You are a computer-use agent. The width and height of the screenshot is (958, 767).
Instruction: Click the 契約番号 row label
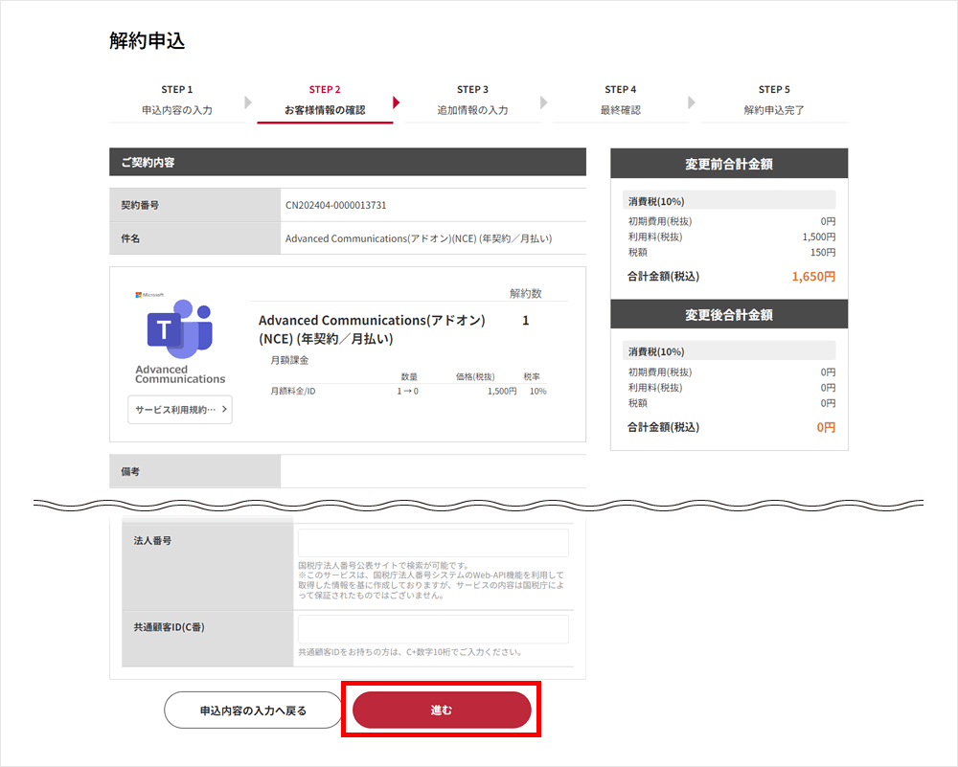pyautogui.click(x=140, y=205)
